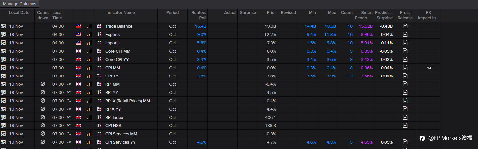Click the 3.56% Smart Economics value for CPI YY
The height and width of the screenshot is (149, 478).
click(367, 76)
